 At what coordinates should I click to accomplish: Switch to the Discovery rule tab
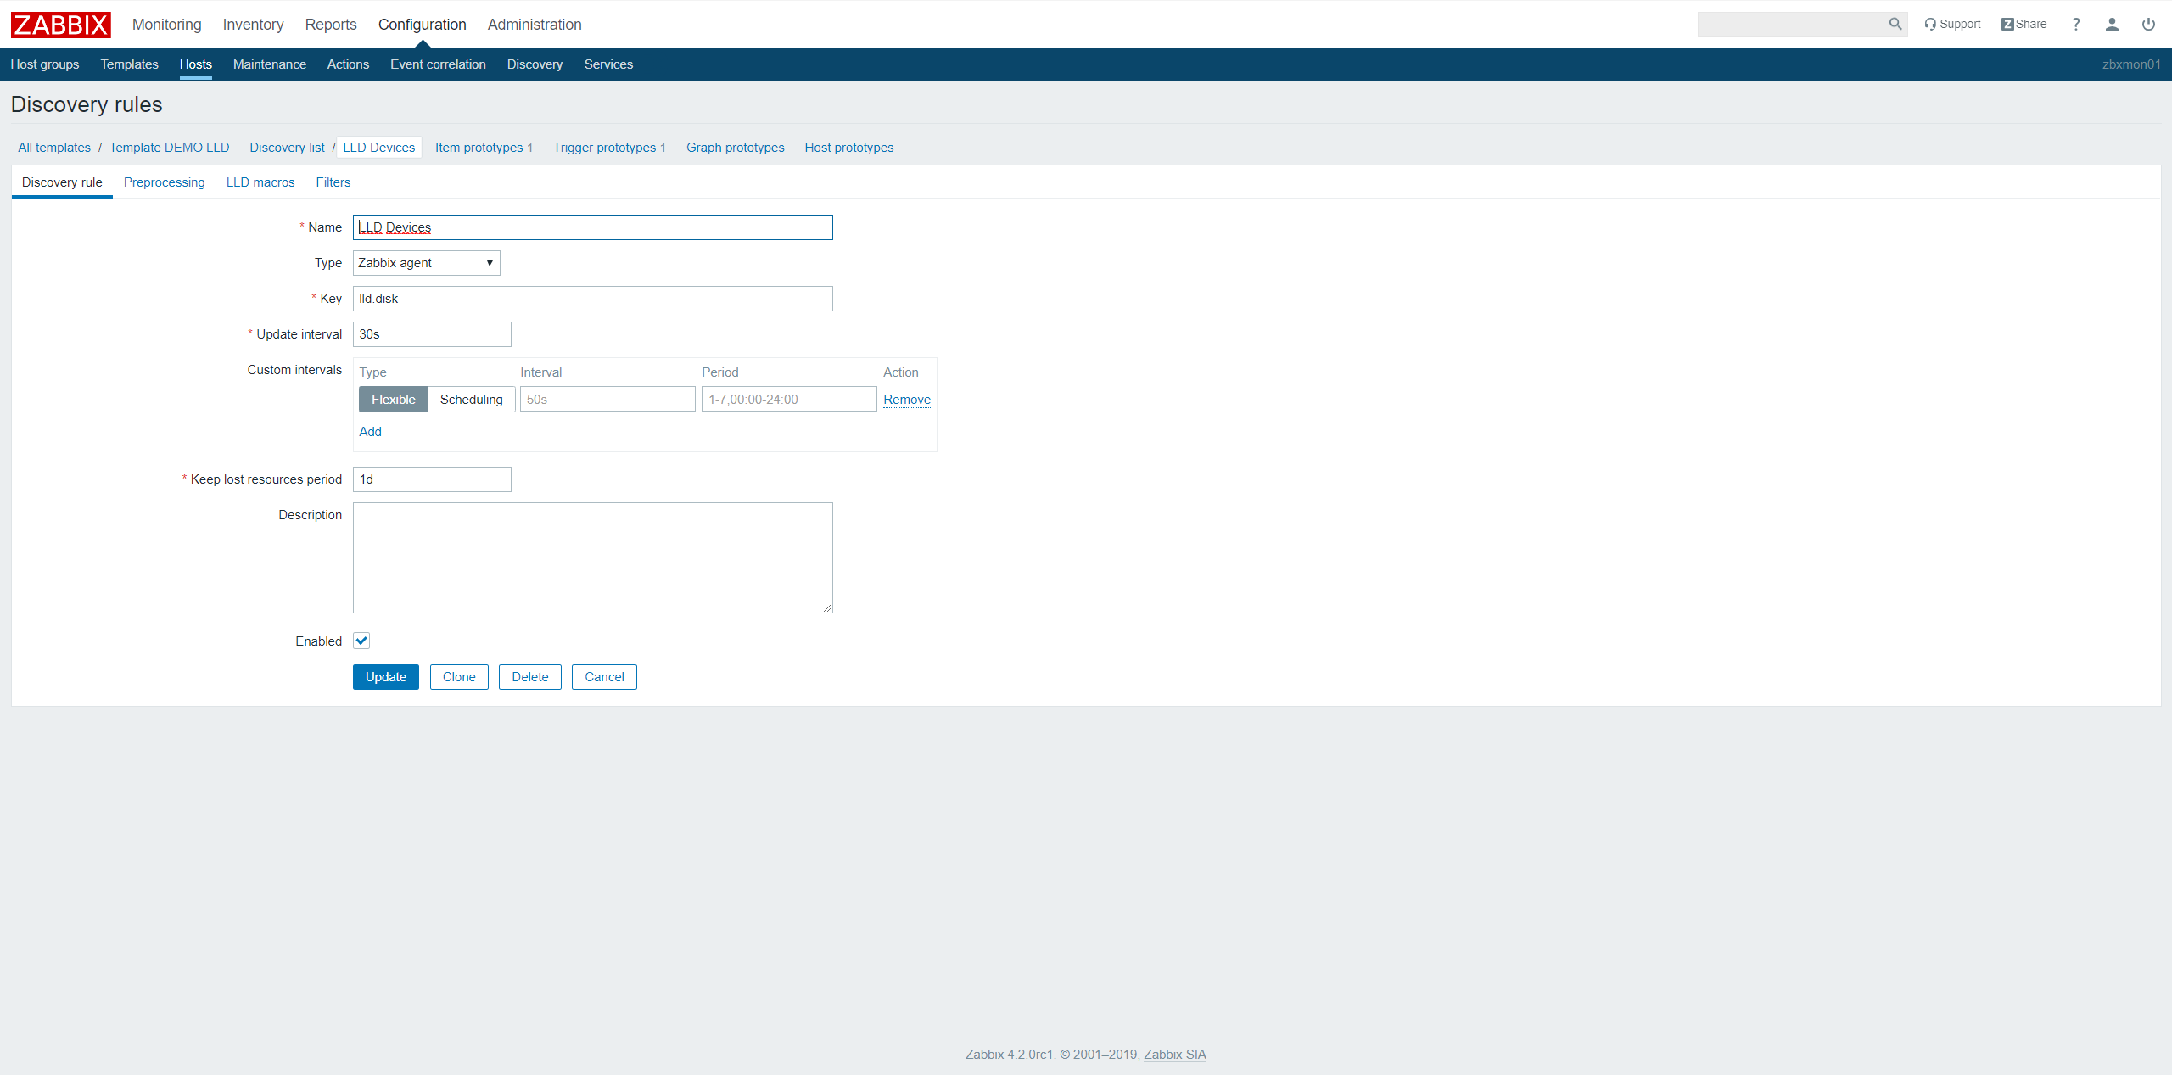tap(62, 182)
